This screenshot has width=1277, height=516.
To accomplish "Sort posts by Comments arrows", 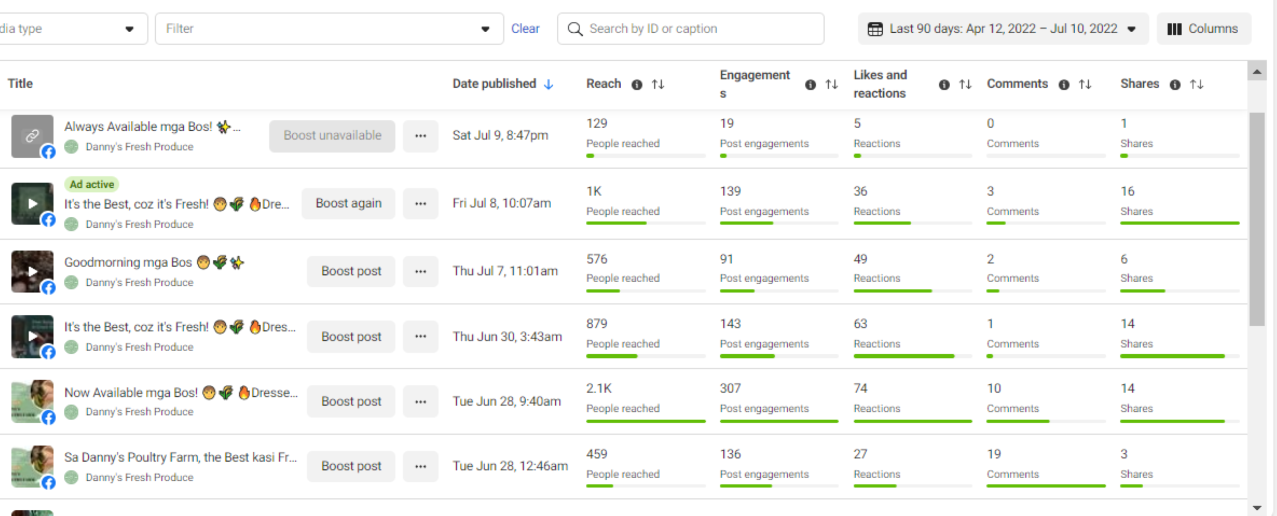I will [1085, 84].
